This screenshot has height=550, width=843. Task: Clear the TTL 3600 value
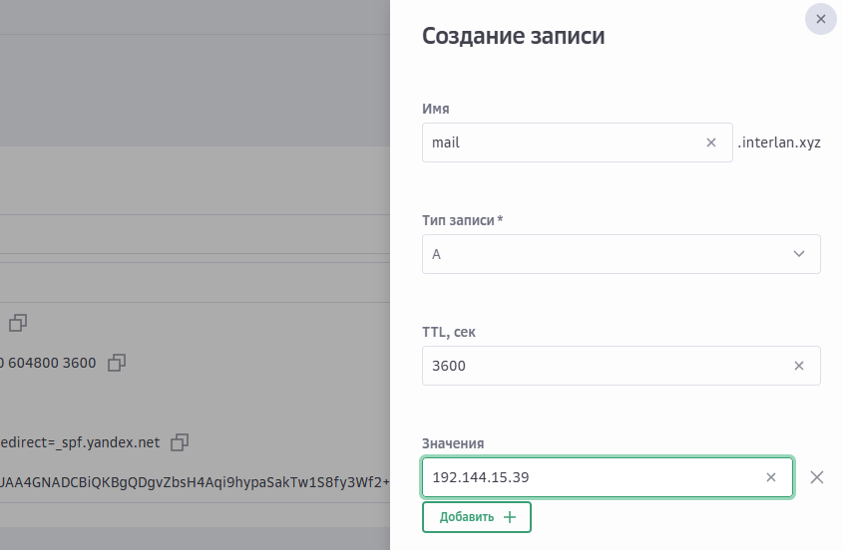coord(798,366)
